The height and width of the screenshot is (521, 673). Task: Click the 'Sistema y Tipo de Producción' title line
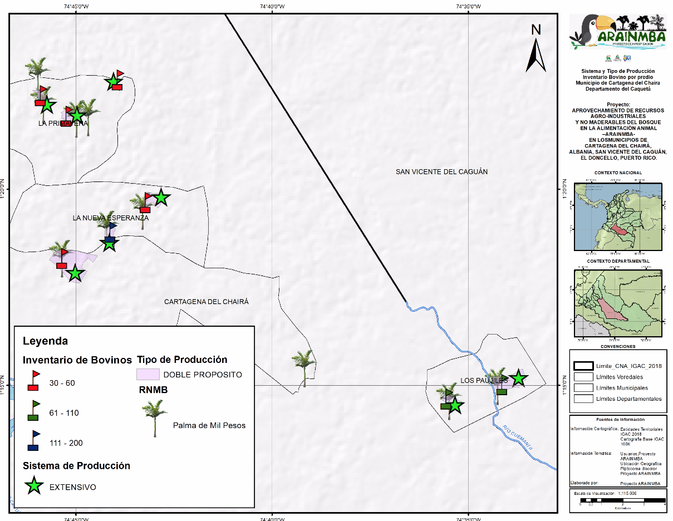coord(618,71)
